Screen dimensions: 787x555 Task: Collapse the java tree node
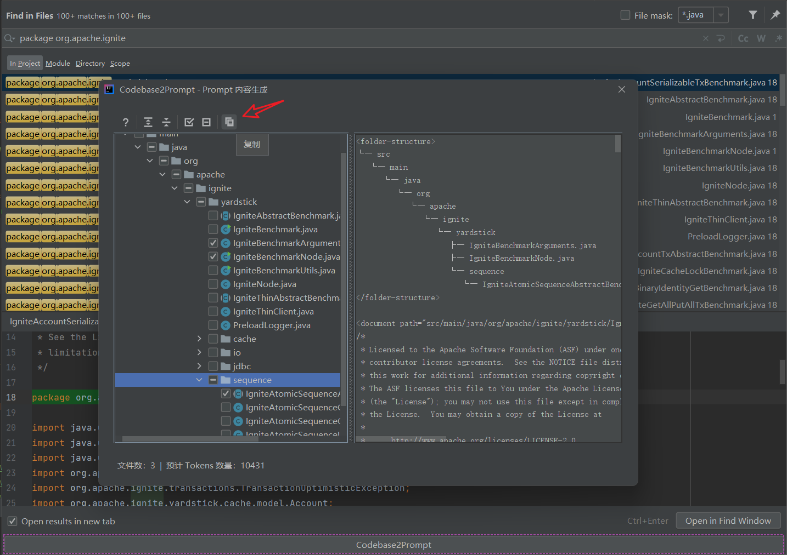(138, 147)
